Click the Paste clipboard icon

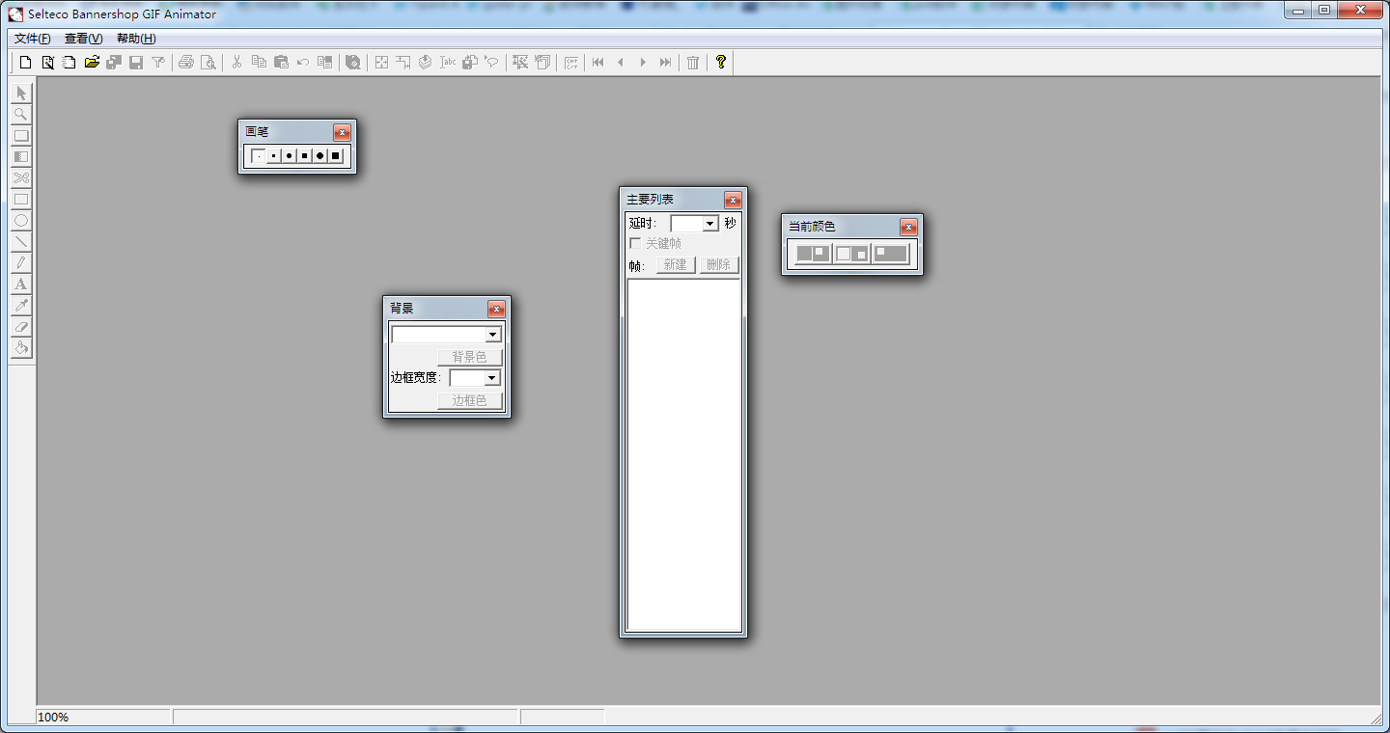[281, 63]
